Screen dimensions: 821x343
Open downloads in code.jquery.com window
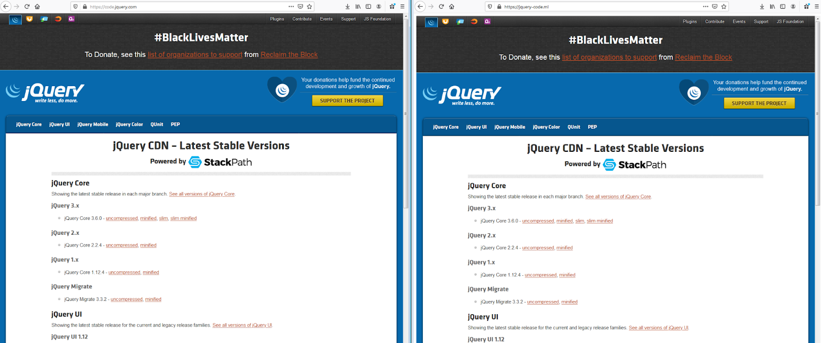[x=347, y=7]
